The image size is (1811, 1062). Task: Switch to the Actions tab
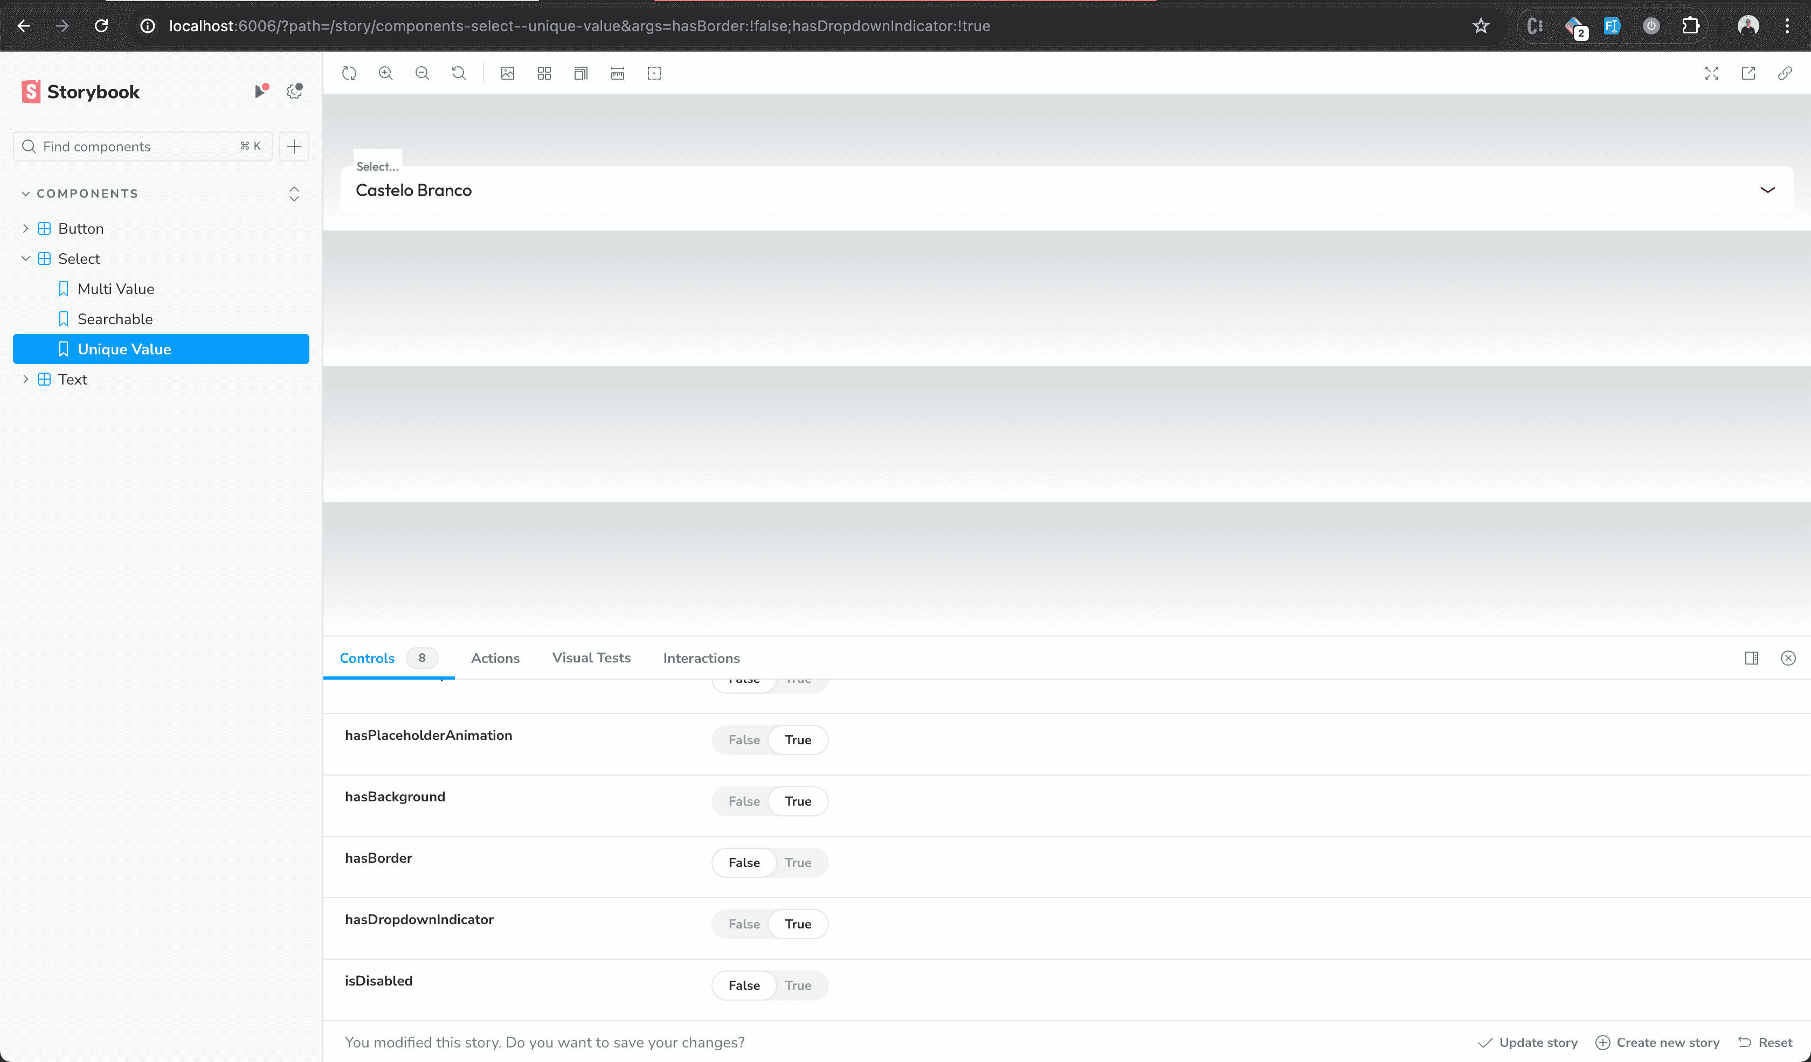495,658
